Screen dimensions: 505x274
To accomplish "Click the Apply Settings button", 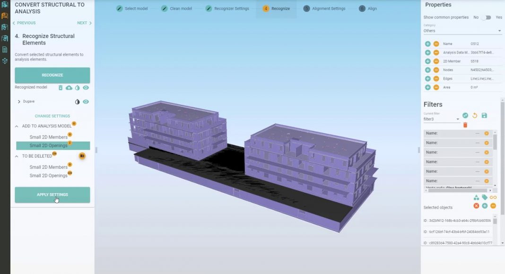I will (52, 195).
